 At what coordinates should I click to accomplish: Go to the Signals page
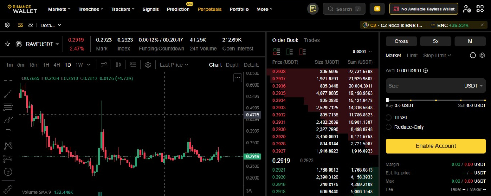point(151,9)
